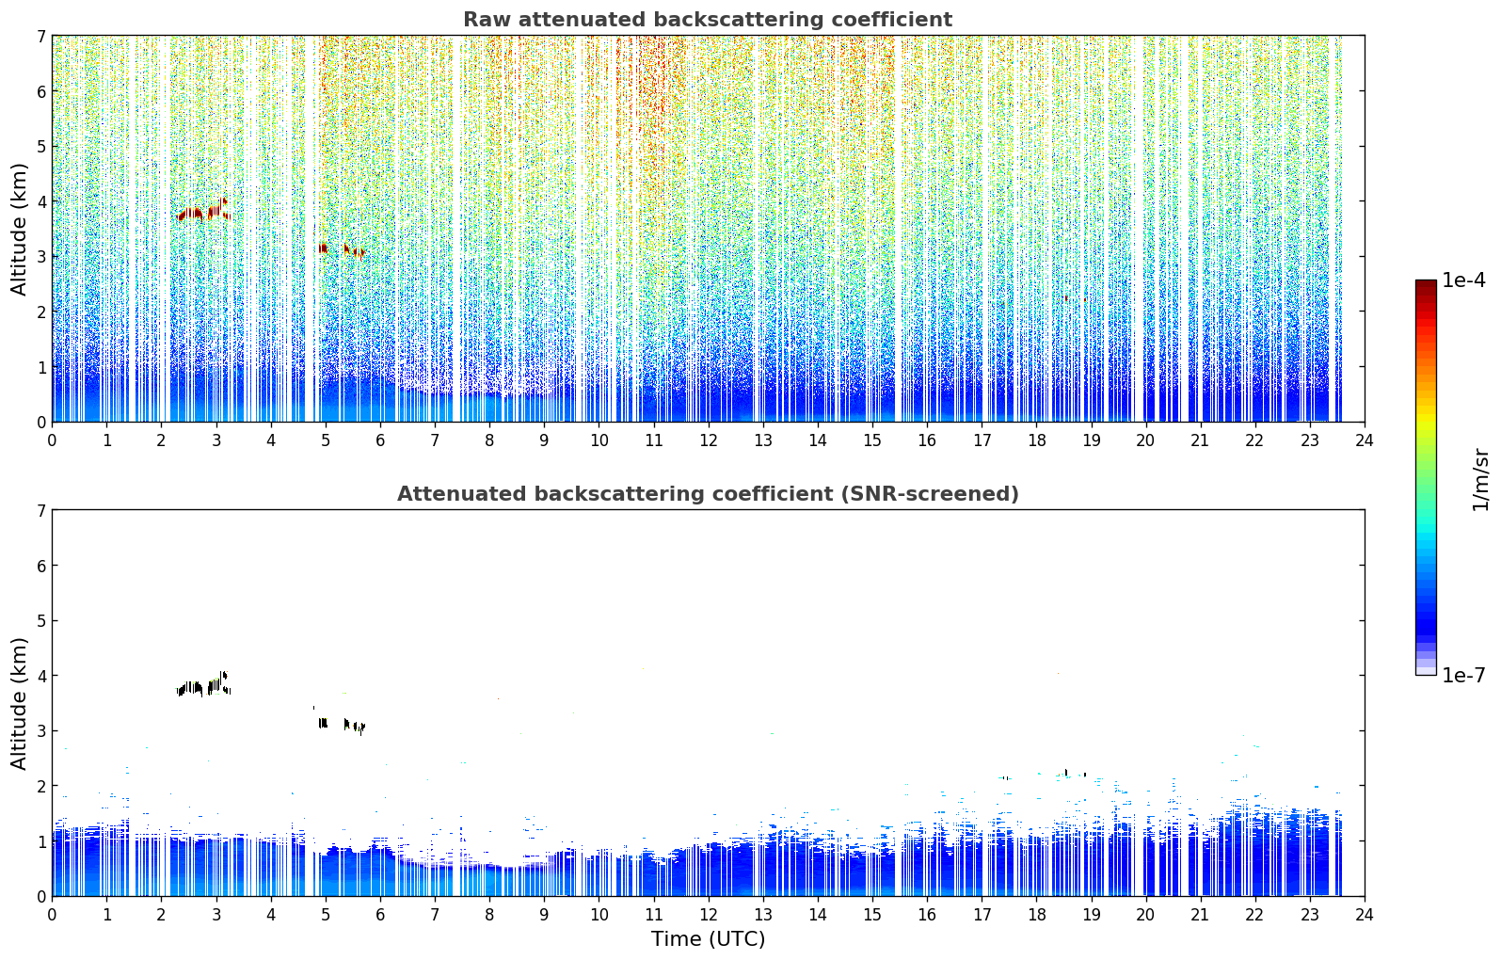Click the 'Time (UTC)' axis label
Screen dimensions: 1501x960
pyautogui.click(x=708, y=939)
